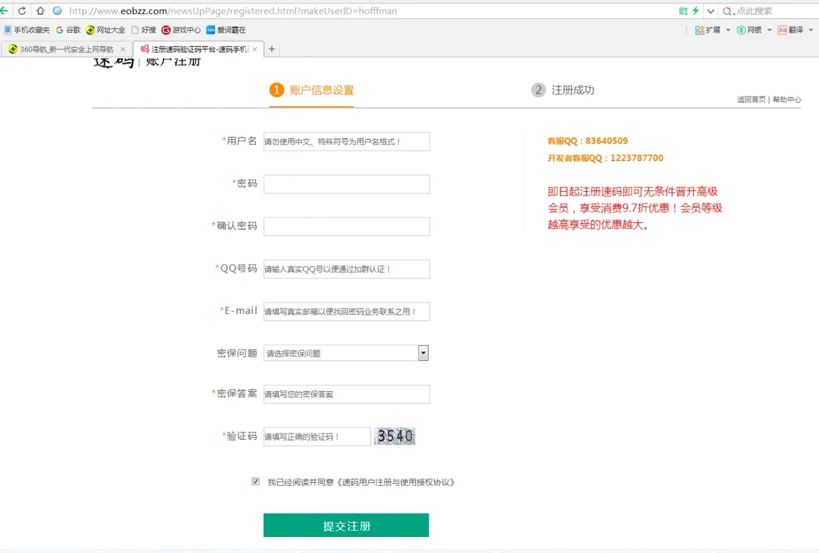
Task: Click the QR code icon in address bar
Action: tap(683, 11)
